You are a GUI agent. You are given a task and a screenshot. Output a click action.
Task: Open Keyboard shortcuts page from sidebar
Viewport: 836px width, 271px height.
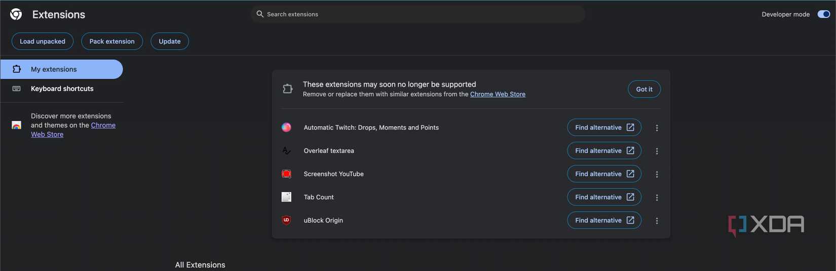(x=61, y=89)
